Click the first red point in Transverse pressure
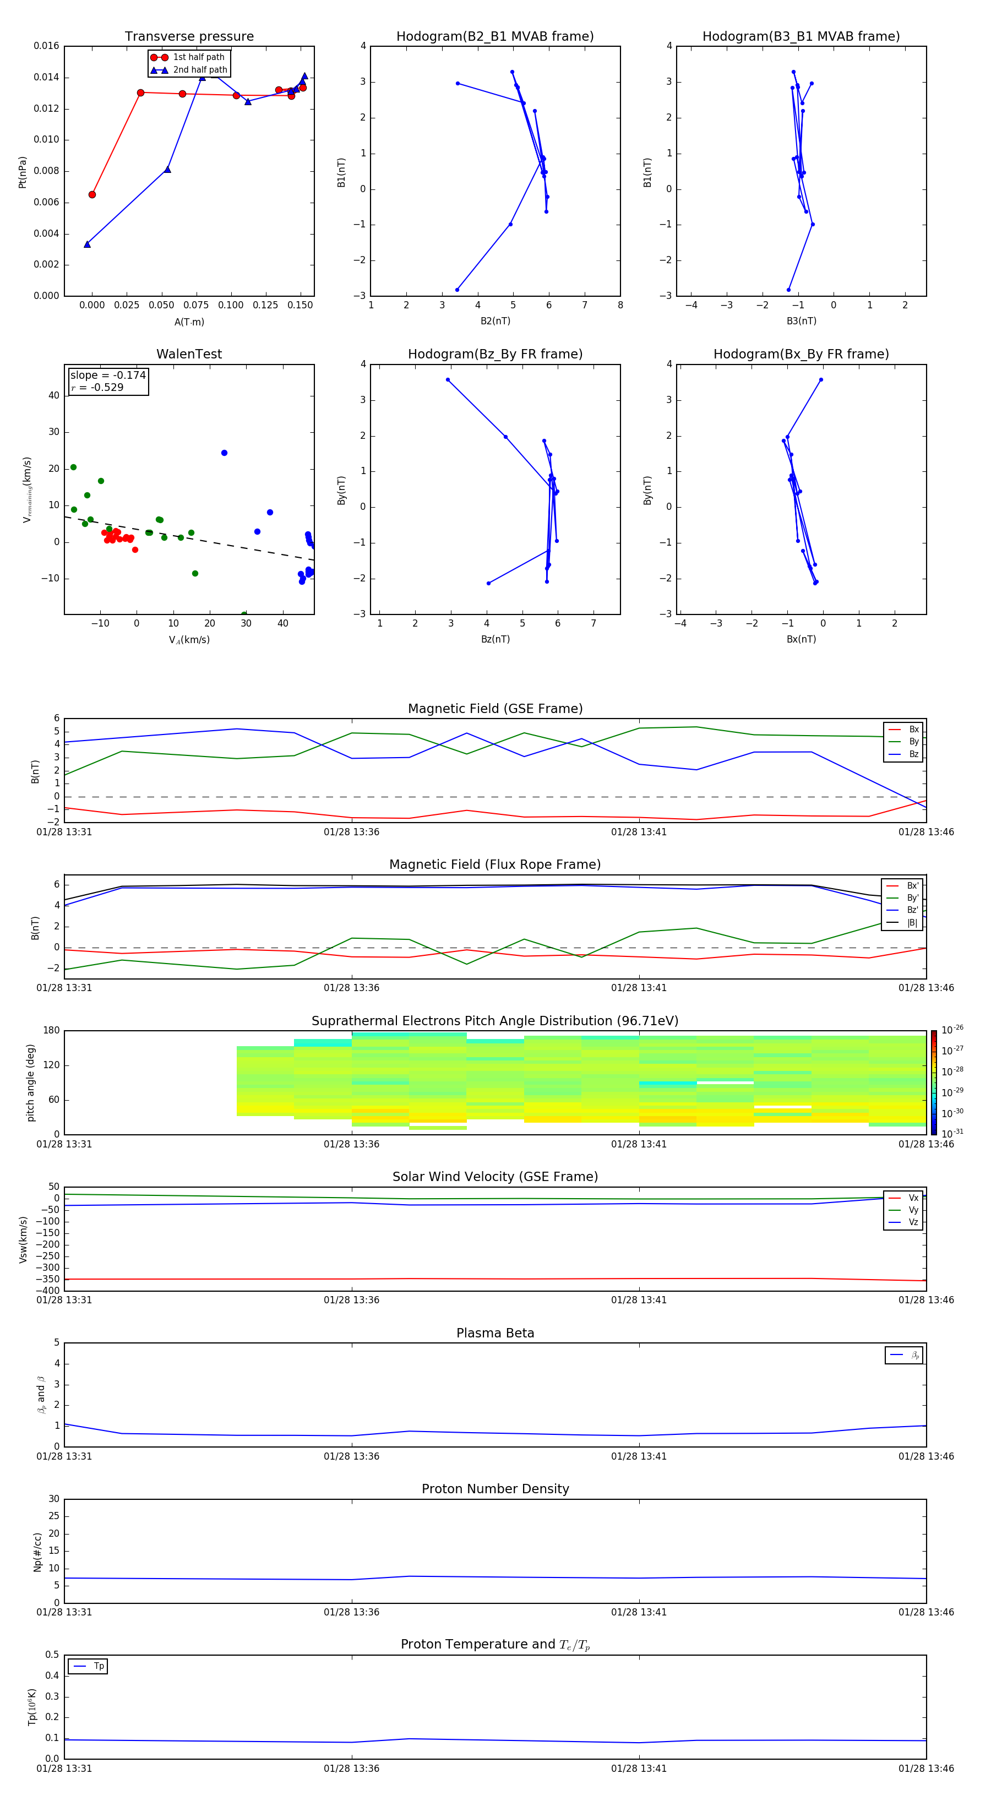Viewport: 991px width, 1817px height. click(92, 195)
